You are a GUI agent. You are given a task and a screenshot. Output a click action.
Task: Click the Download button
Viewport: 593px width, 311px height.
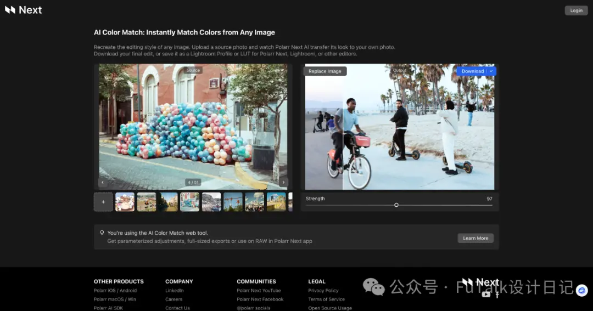tap(472, 71)
